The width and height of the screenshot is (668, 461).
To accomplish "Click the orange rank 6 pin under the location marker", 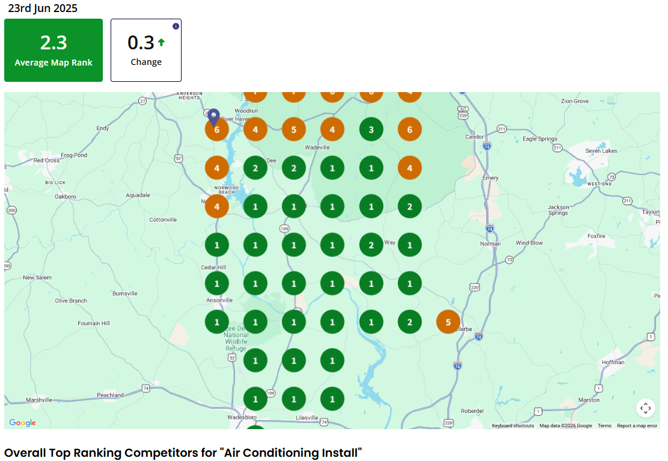I will click(216, 129).
